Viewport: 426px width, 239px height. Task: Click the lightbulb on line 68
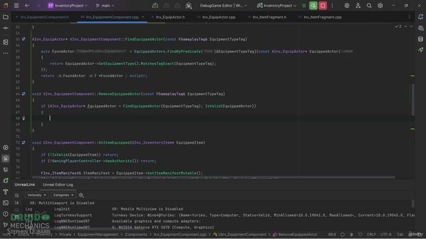point(24,118)
